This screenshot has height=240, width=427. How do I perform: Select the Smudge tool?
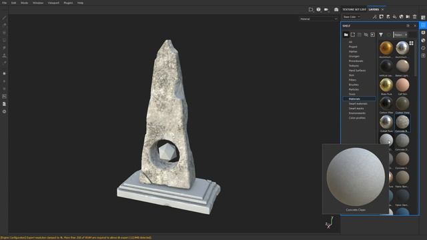tap(4, 47)
